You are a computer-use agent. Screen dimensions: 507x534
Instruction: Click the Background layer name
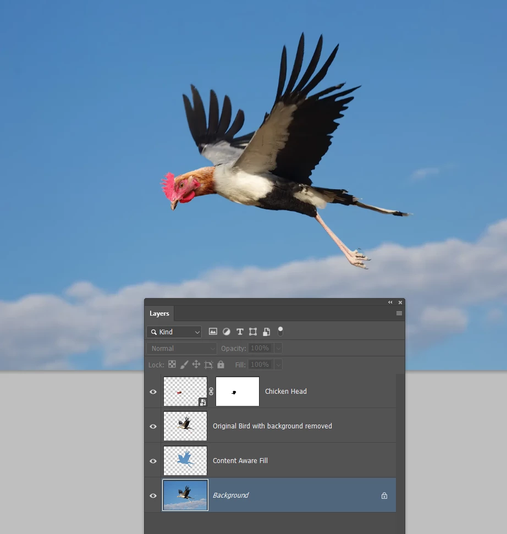pyautogui.click(x=231, y=496)
